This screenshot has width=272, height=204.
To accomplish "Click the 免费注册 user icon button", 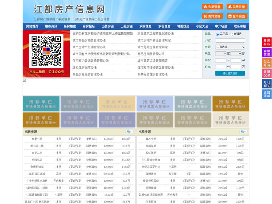I will pos(237,7).
